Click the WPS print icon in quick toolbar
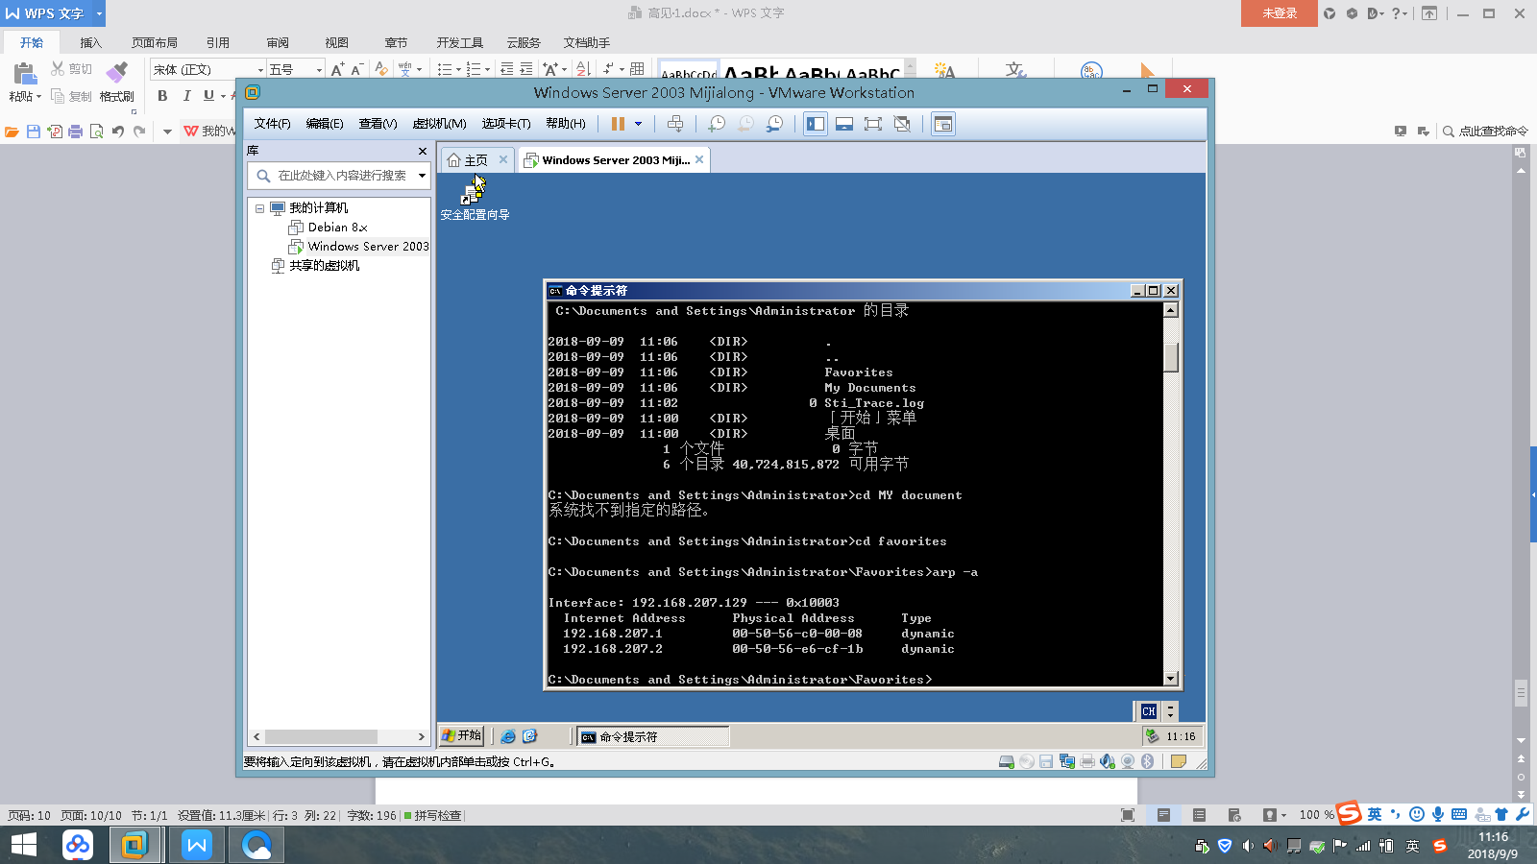 coord(76,132)
